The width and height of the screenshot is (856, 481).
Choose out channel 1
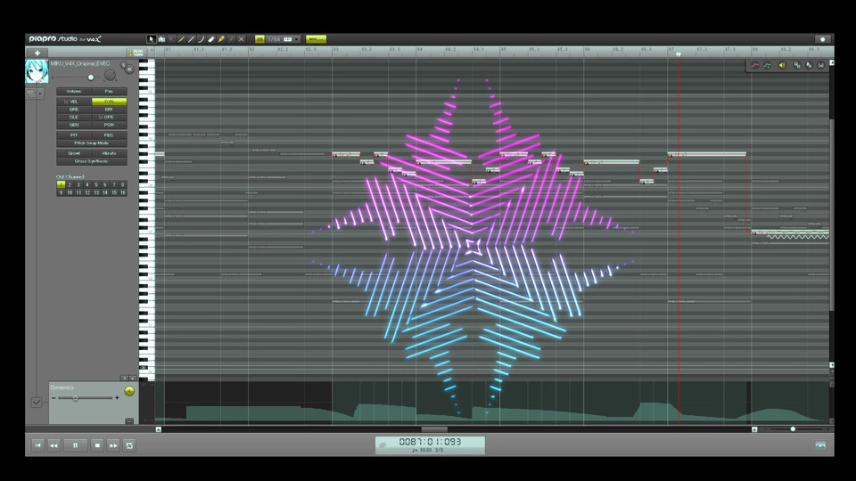coord(61,185)
